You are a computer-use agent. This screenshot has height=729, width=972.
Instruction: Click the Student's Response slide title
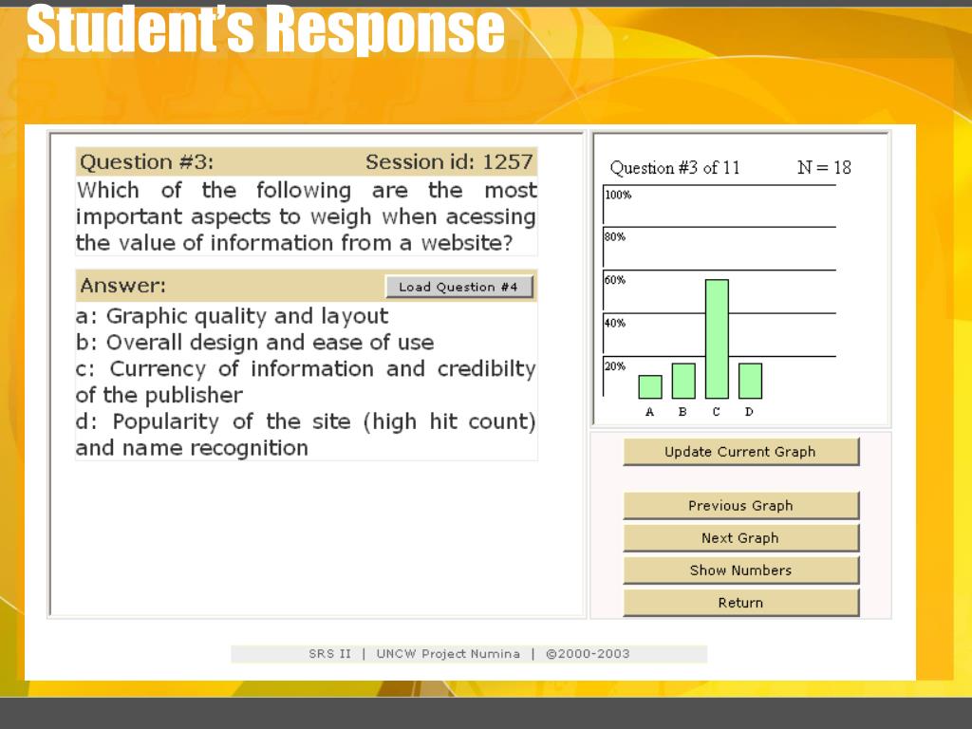pyautogui.click(x=266, y=28)
